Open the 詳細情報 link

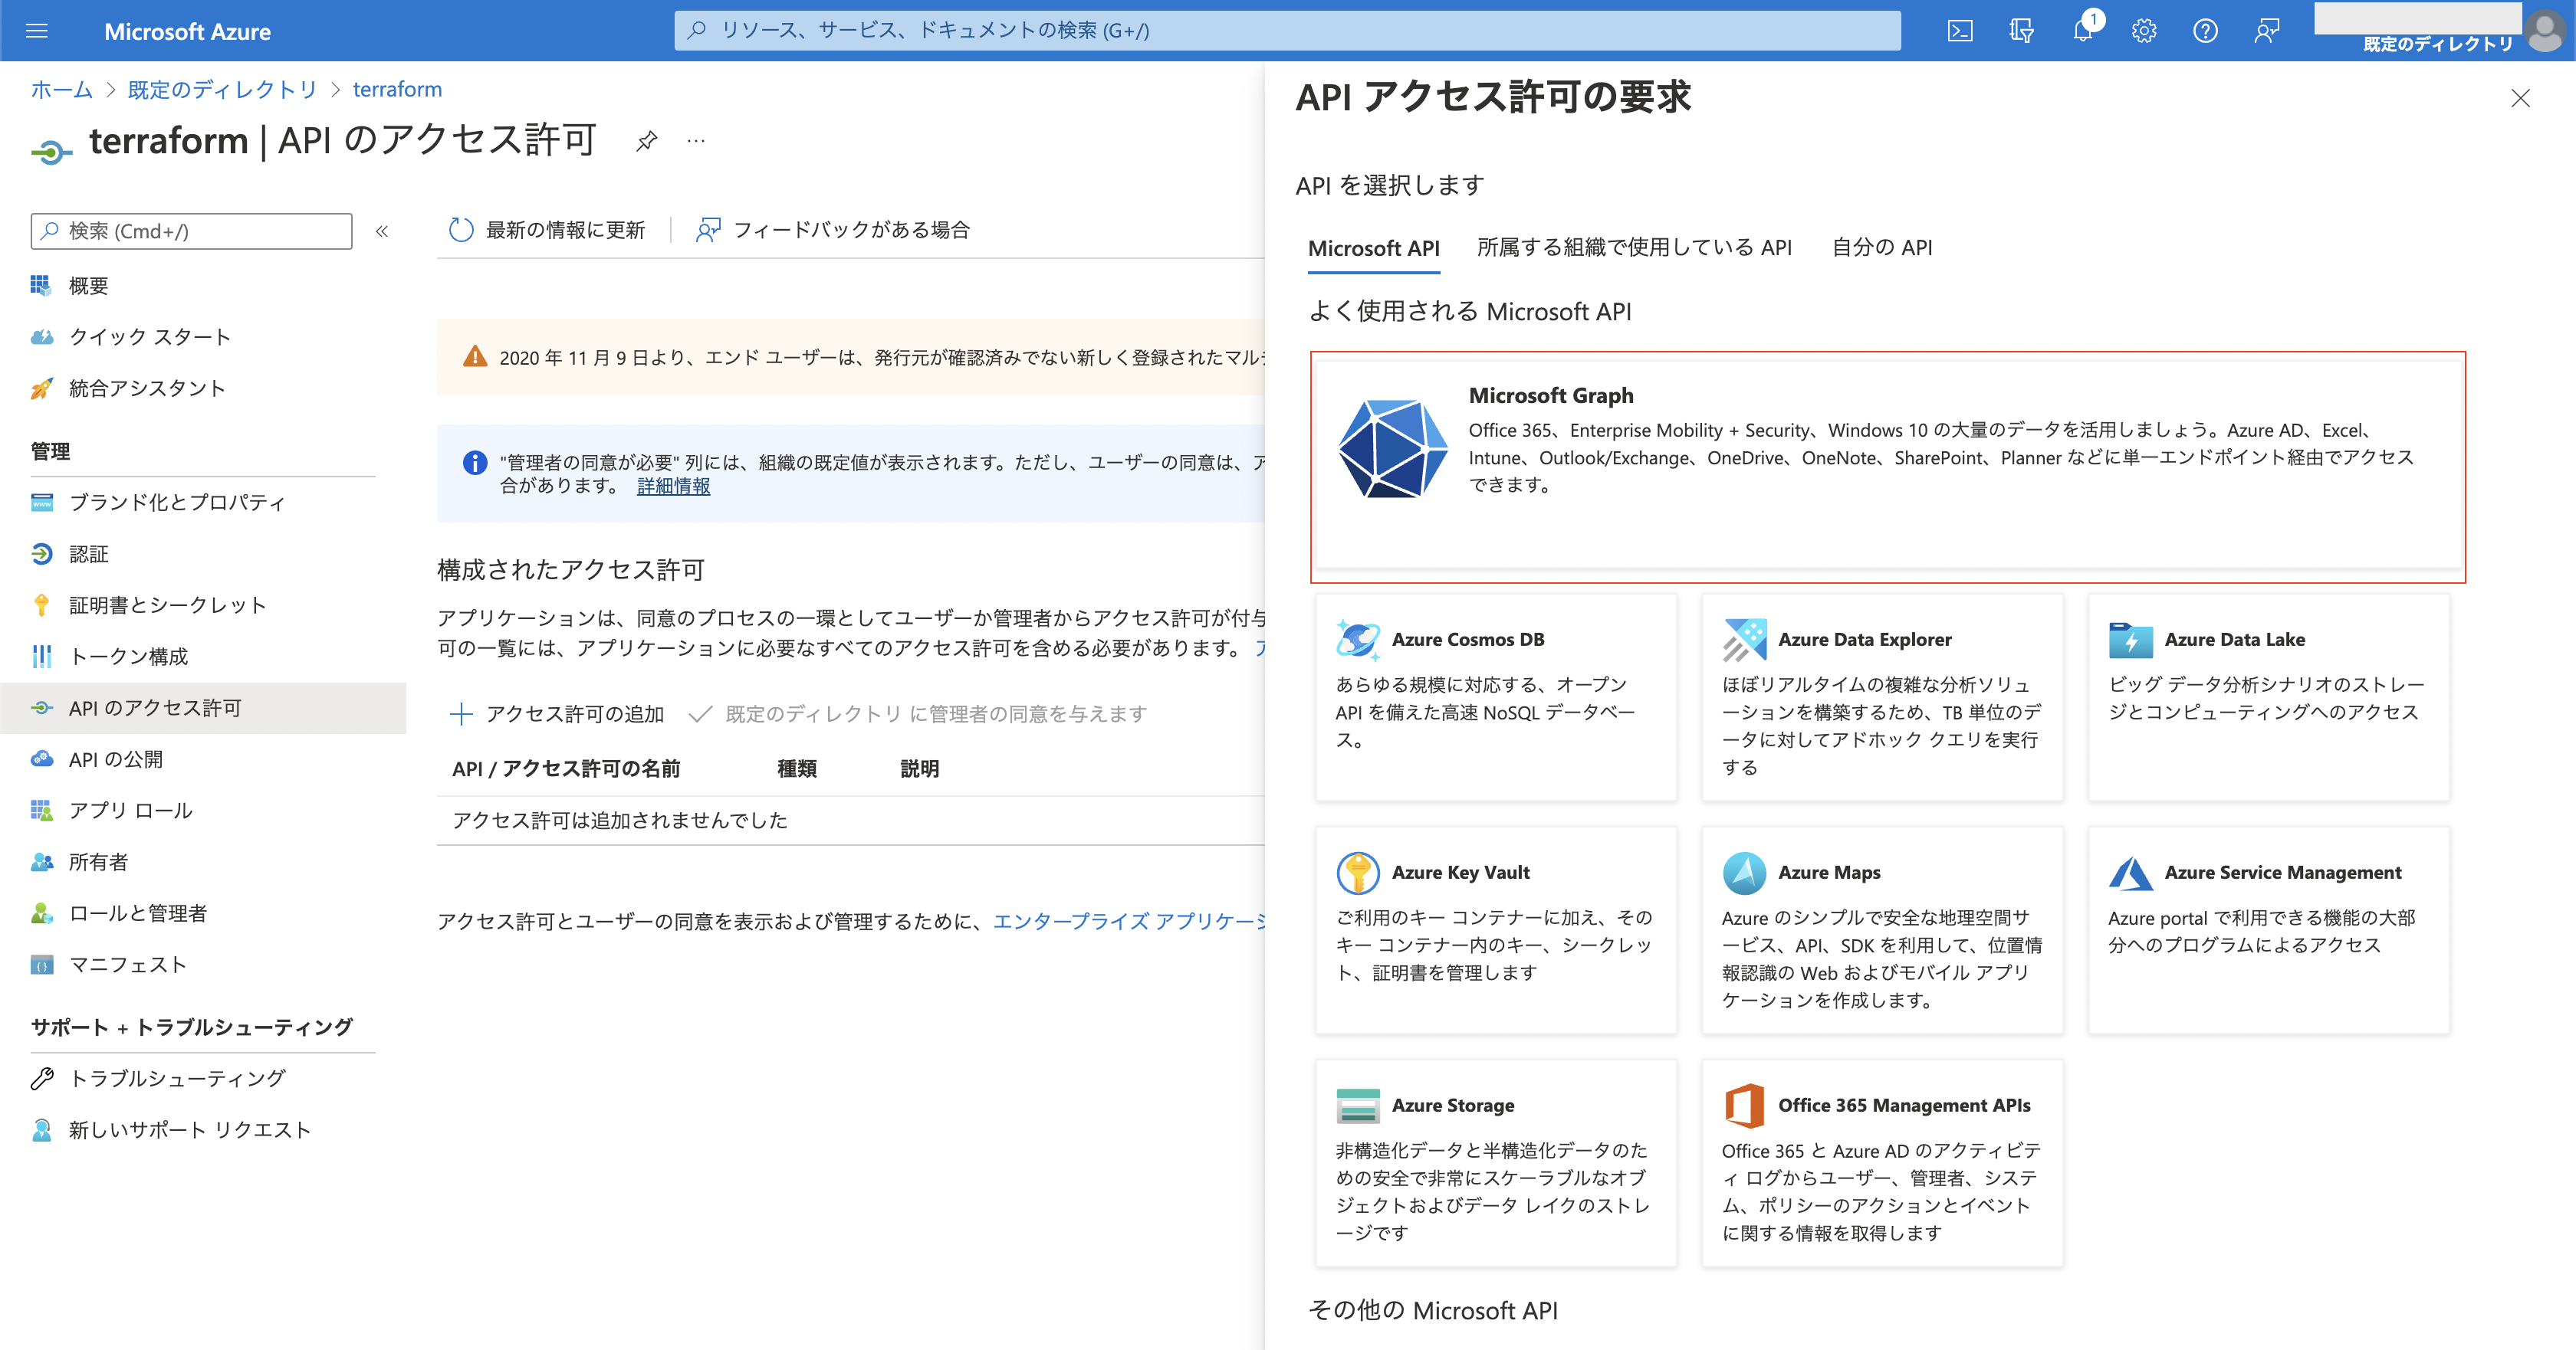pos(673,487)
